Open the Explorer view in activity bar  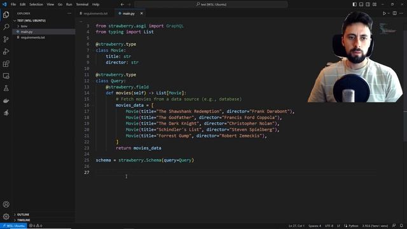pos(6,15)
